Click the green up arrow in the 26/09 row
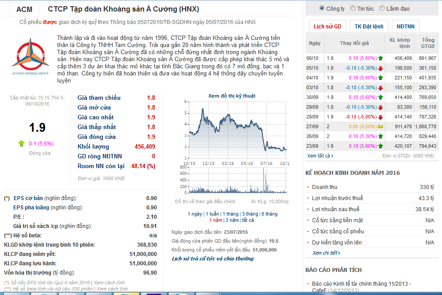Image resolution: width=442 pixels, height=295 pixels. pos(380,136)
